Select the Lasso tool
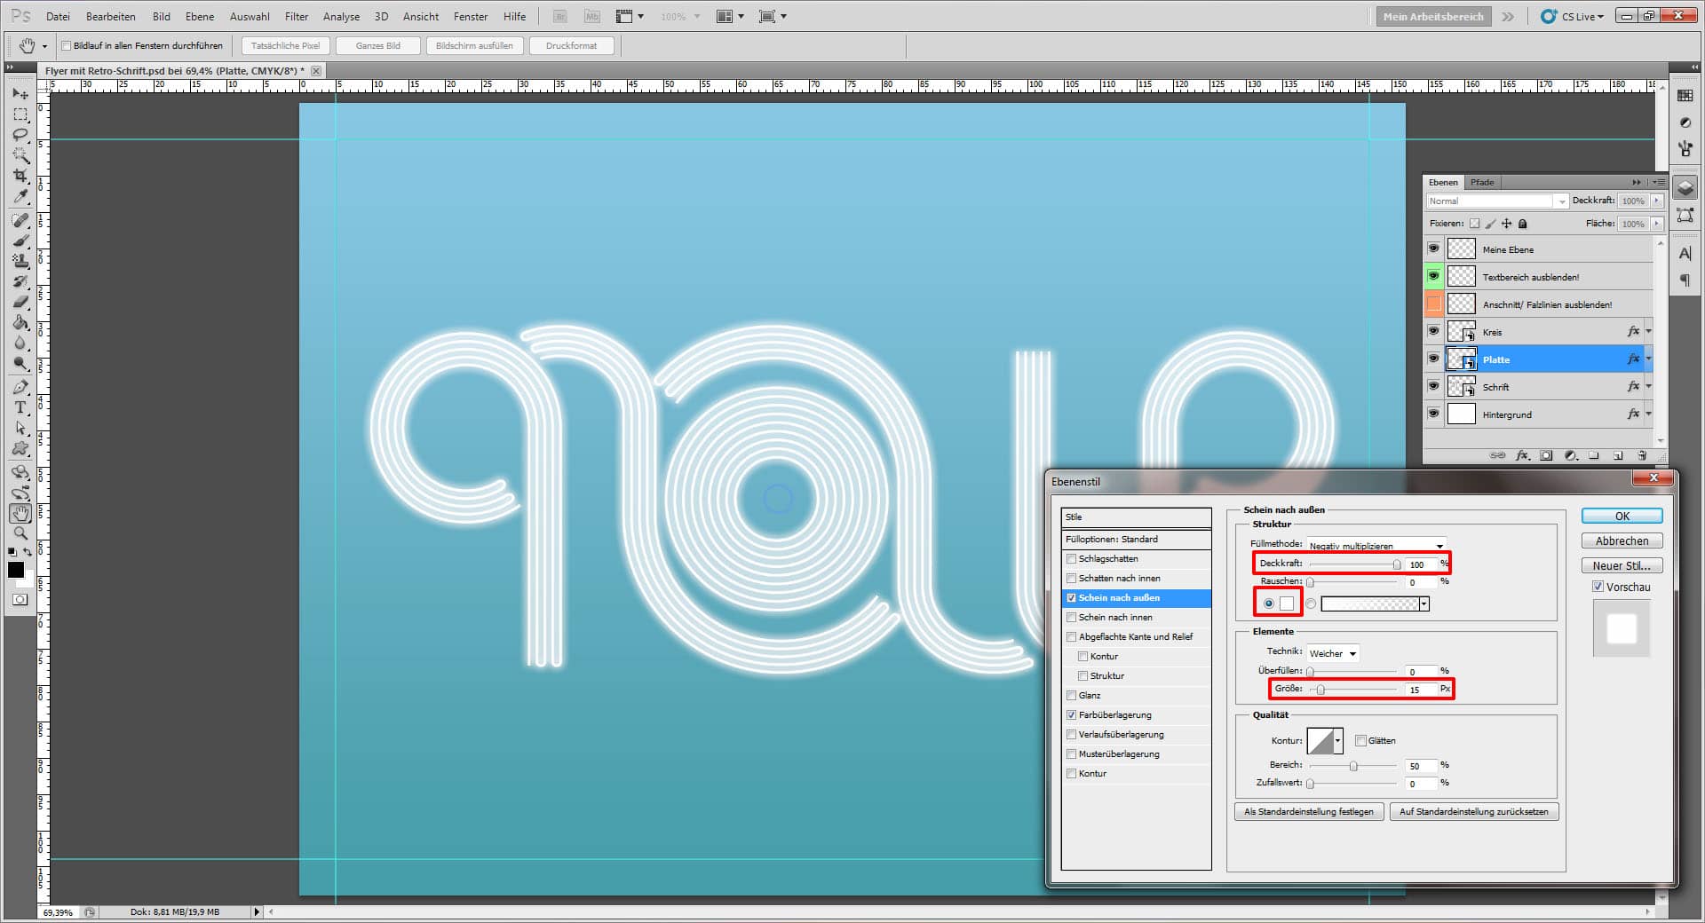This screenshot has height=923, width=1705. [x=20, y=135]
